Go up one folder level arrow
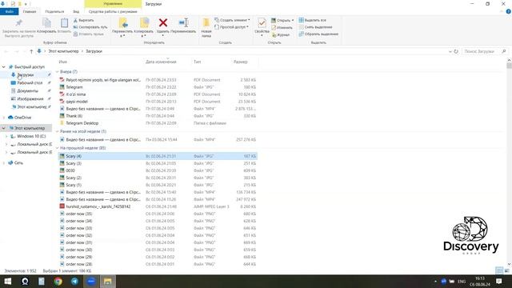Image resolution: width=512 pixels, height=288 pixels. (x=31, y=51)
